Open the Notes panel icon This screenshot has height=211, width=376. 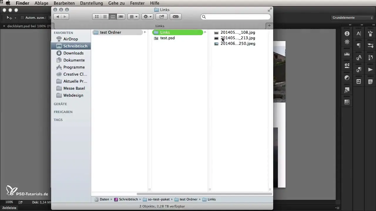pos(370,81)
